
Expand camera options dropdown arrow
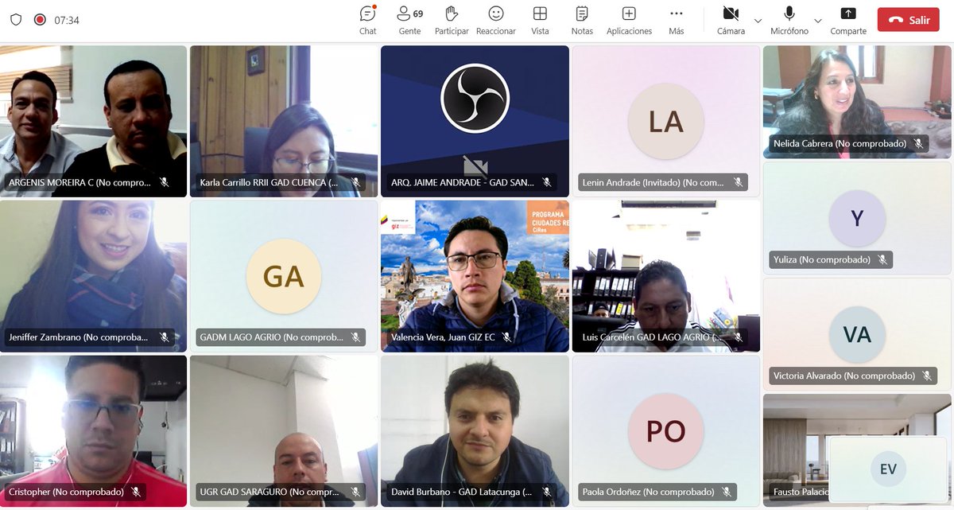pos(758,21)
